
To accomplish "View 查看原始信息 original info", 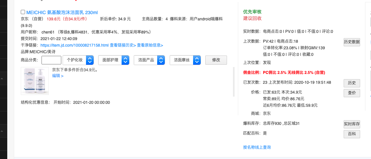I will click(x=150, y=45).
